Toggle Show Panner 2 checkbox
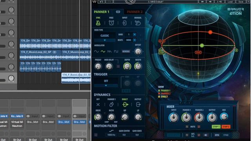This screenshot has height=141, width=251. (159, 94)
